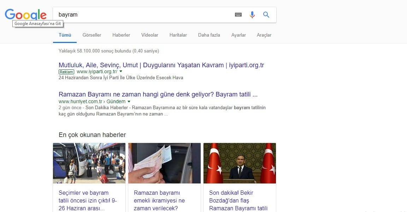407x212 pixels.
Task: Expand the Daha fazla menu
Action: point(209,35)
